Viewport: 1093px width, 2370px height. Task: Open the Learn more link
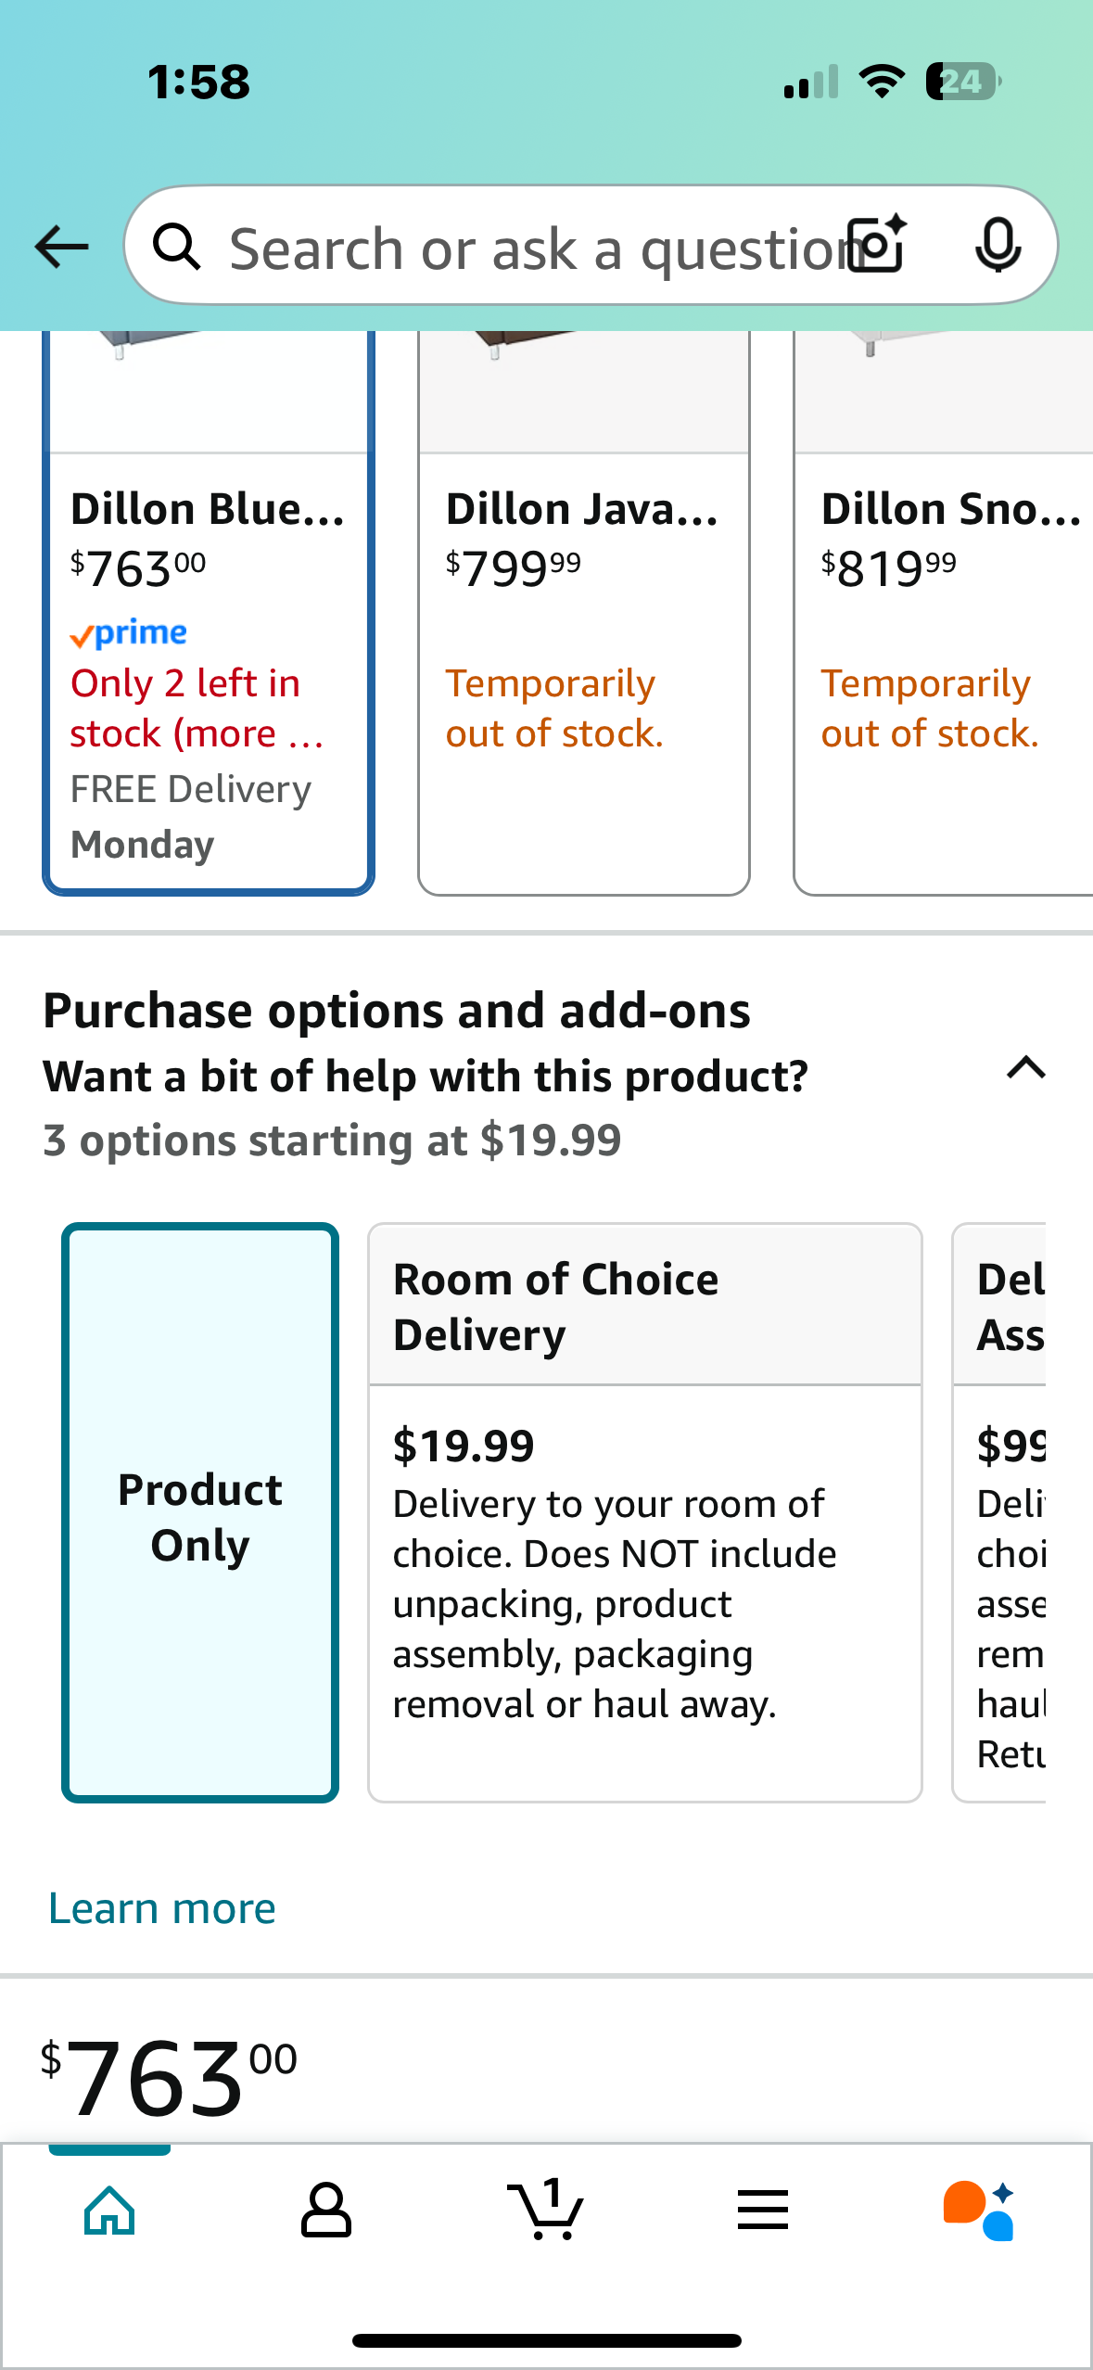click(162, 1908)
